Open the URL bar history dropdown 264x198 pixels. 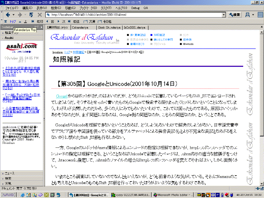pyautogui.click(x=224, y=15)
